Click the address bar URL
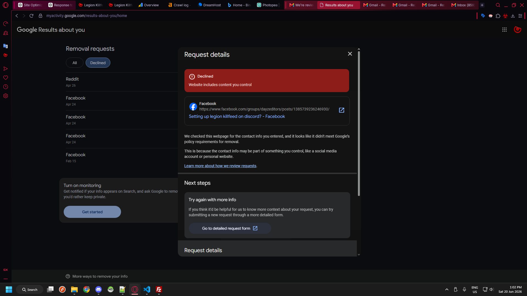 coord(86,16)
